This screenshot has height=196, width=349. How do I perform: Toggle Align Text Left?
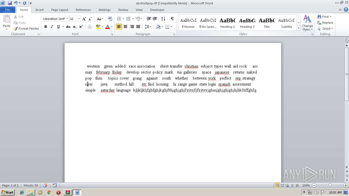(x=119, y=27)
